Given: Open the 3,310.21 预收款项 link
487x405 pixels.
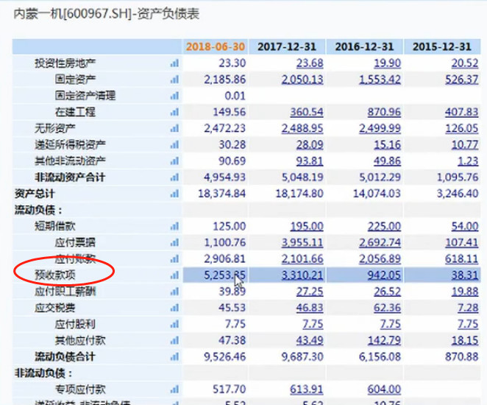Looking at the screenshot, I should click(x=302, y=275).
